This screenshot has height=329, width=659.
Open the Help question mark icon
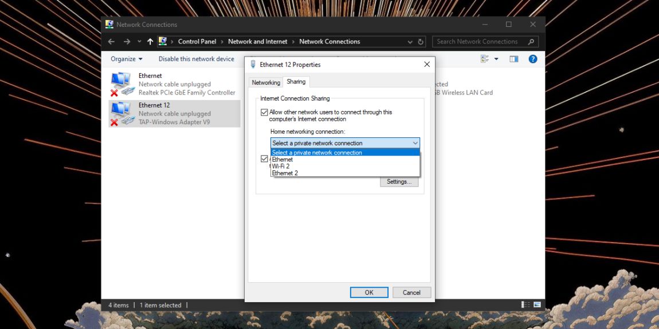pyautogui.click(x=532, y=59)
